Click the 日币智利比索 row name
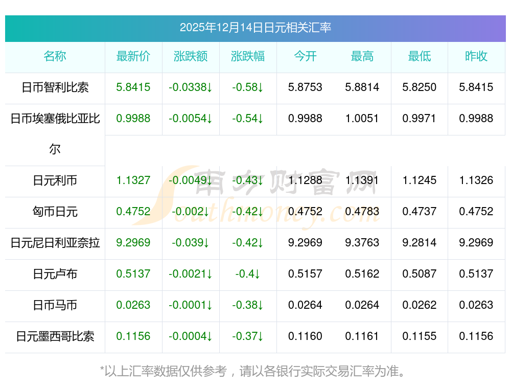The height and width of the screenshot is (387, 511). click(x=55, y=88)
